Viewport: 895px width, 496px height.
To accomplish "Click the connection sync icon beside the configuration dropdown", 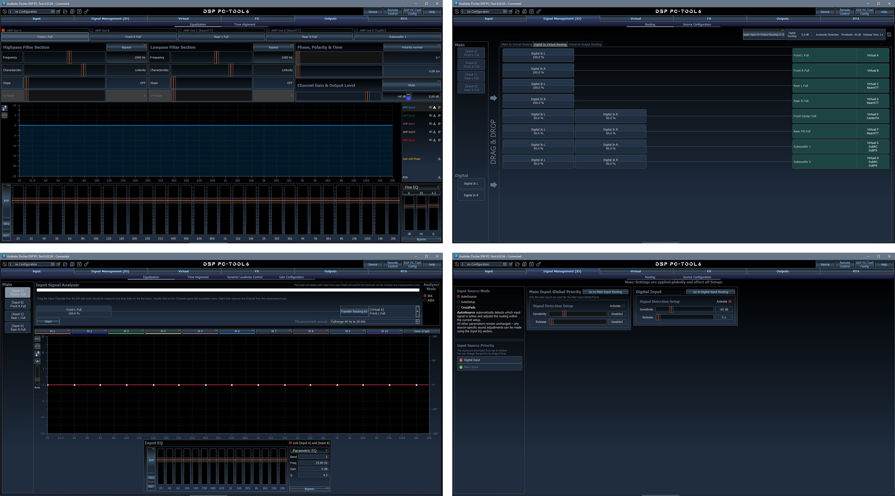I will pyautogui.click(x=5, y=12).
